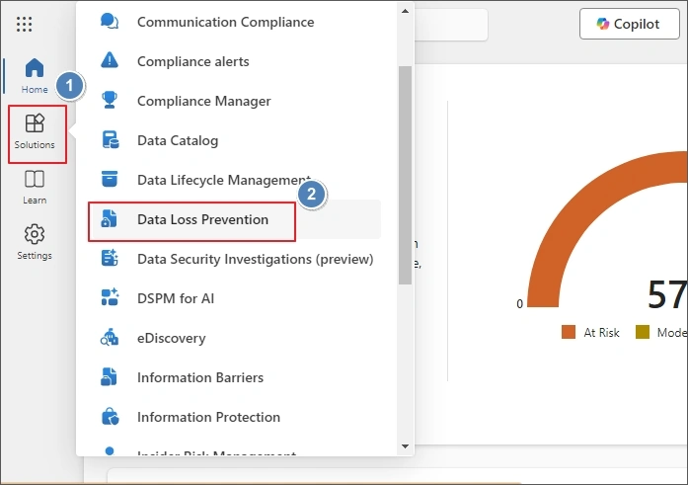The width and height of the screenshot is (688, 485).
Task: Open the Learn navigation item
Action: coord(35,188)
